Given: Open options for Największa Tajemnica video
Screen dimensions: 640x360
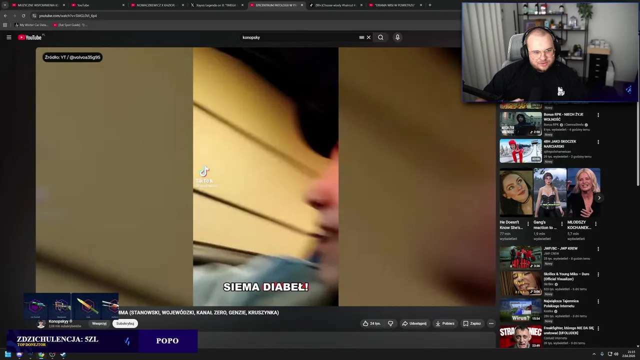Looking at the screenshot, I should 598,301.
